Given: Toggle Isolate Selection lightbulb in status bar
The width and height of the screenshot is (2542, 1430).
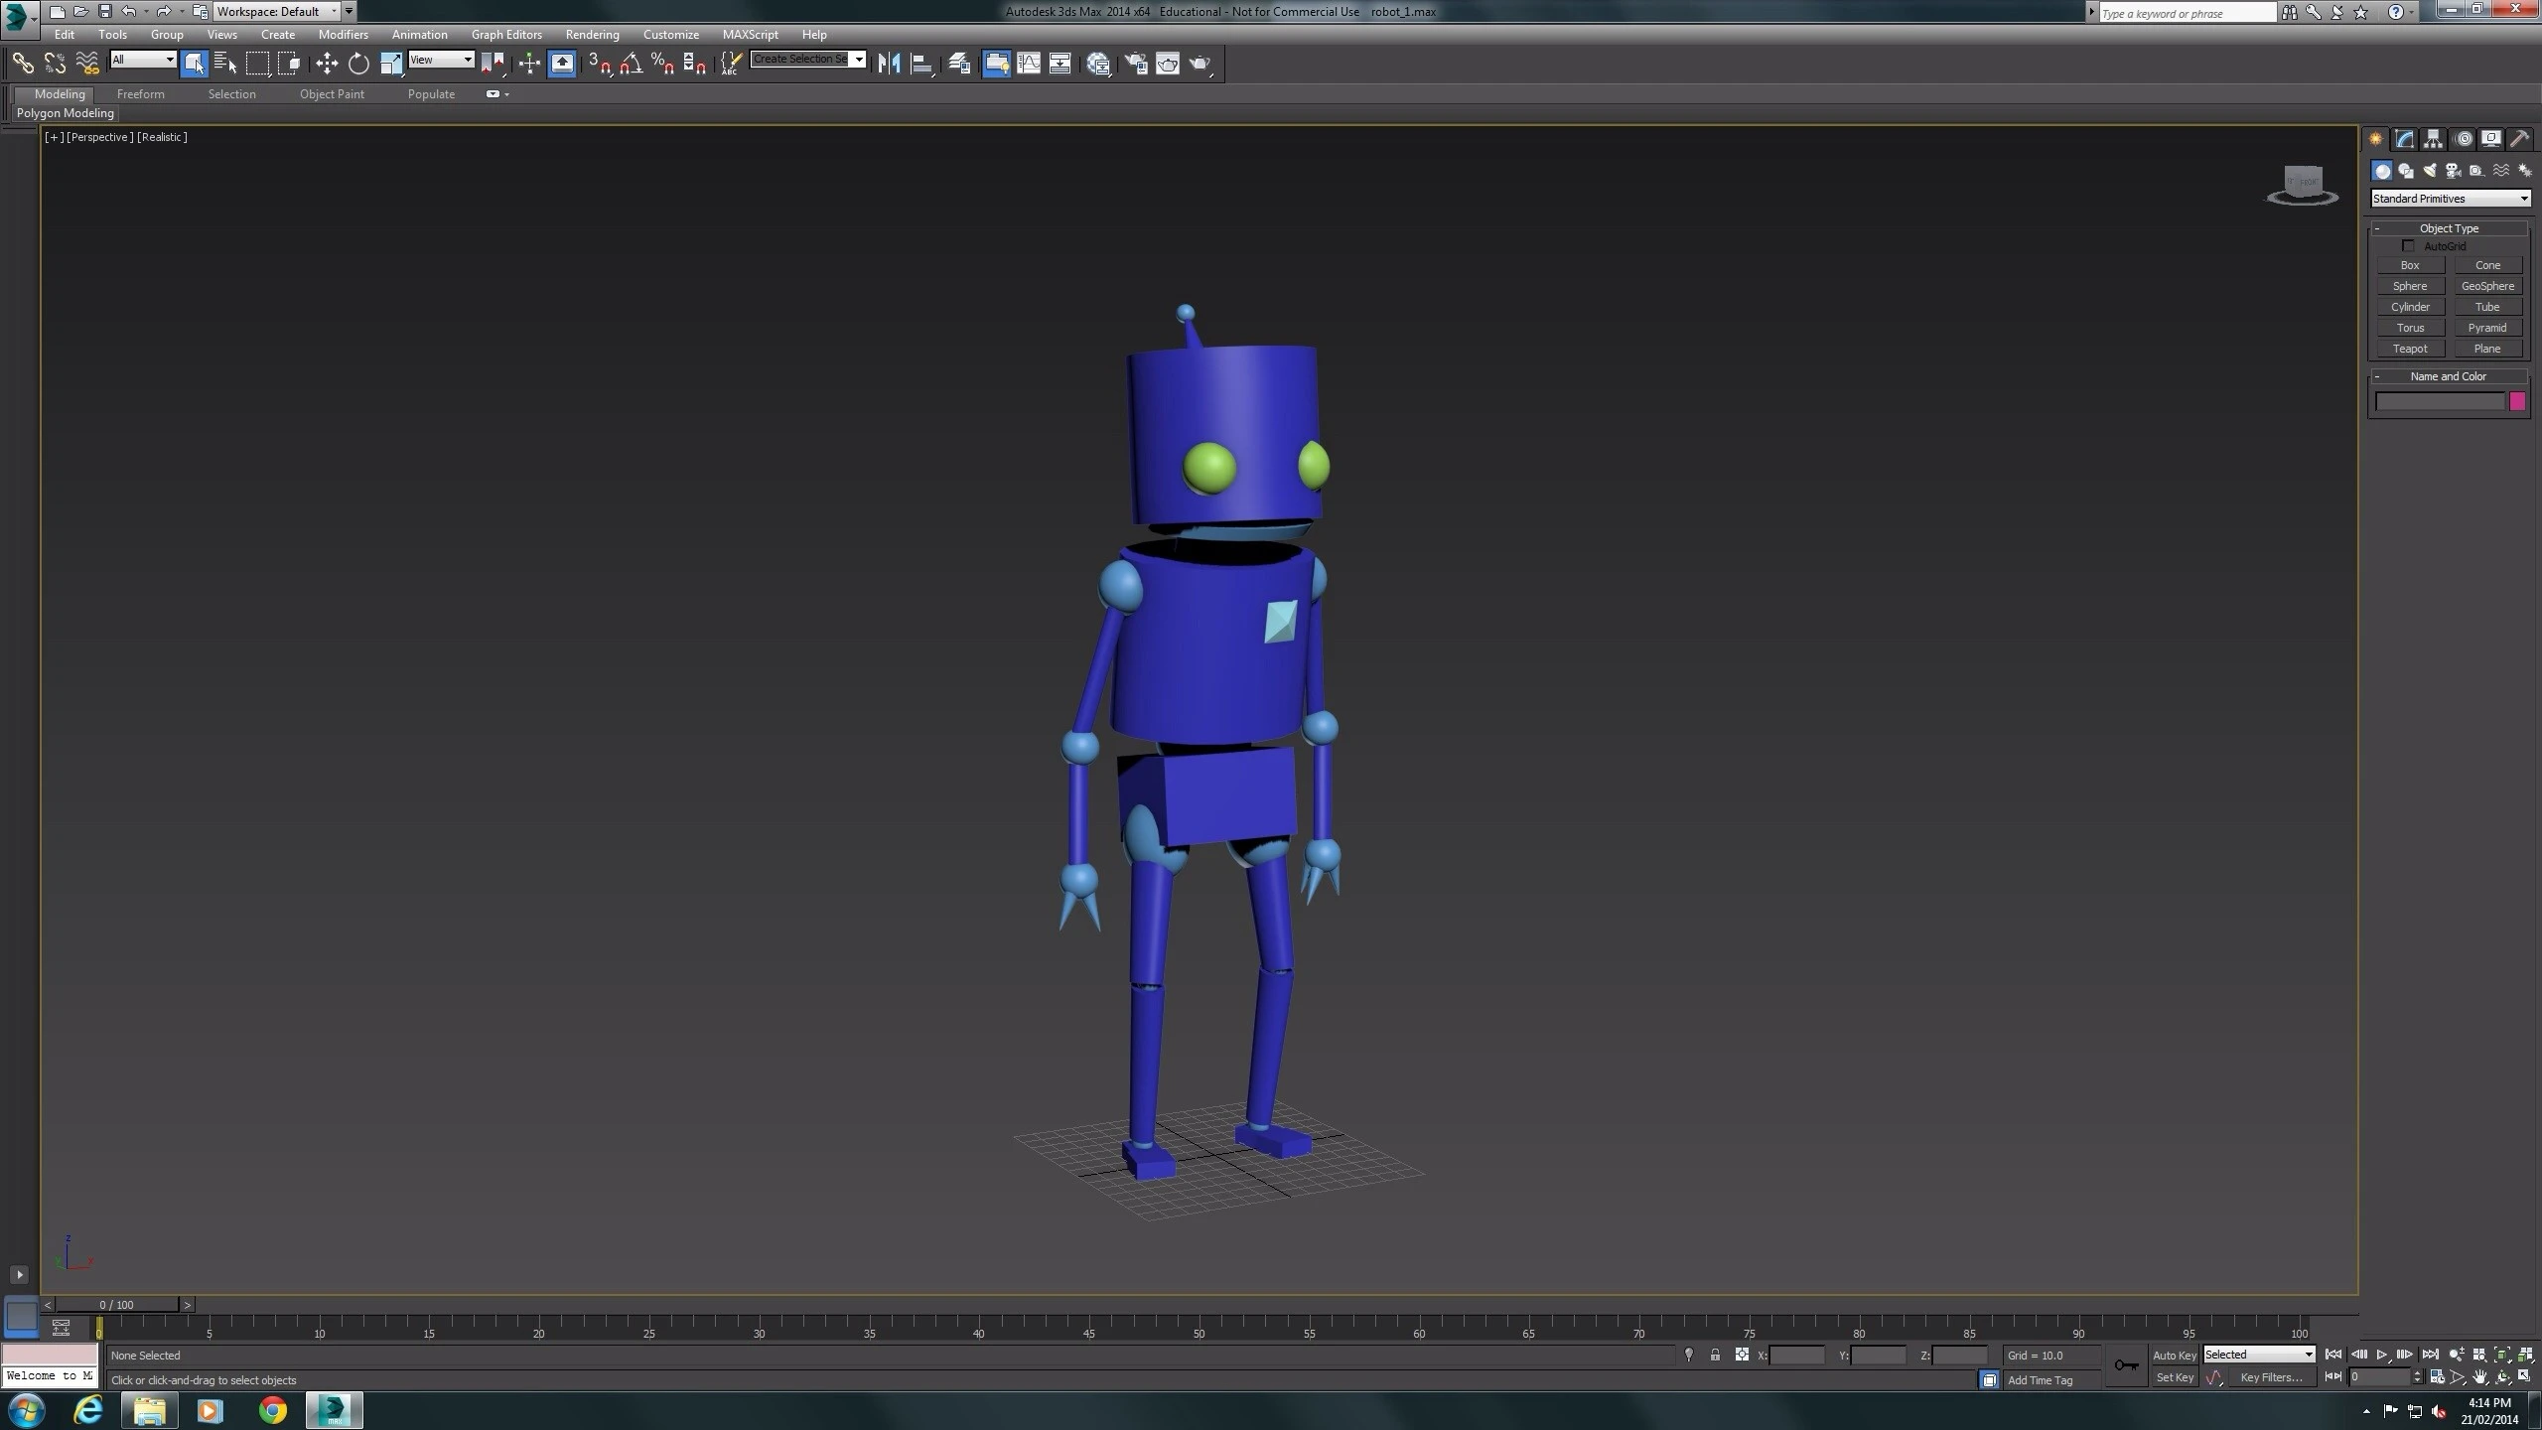Looking at the screenshot, I should pyautogui.click(x=1688, y=1355).
